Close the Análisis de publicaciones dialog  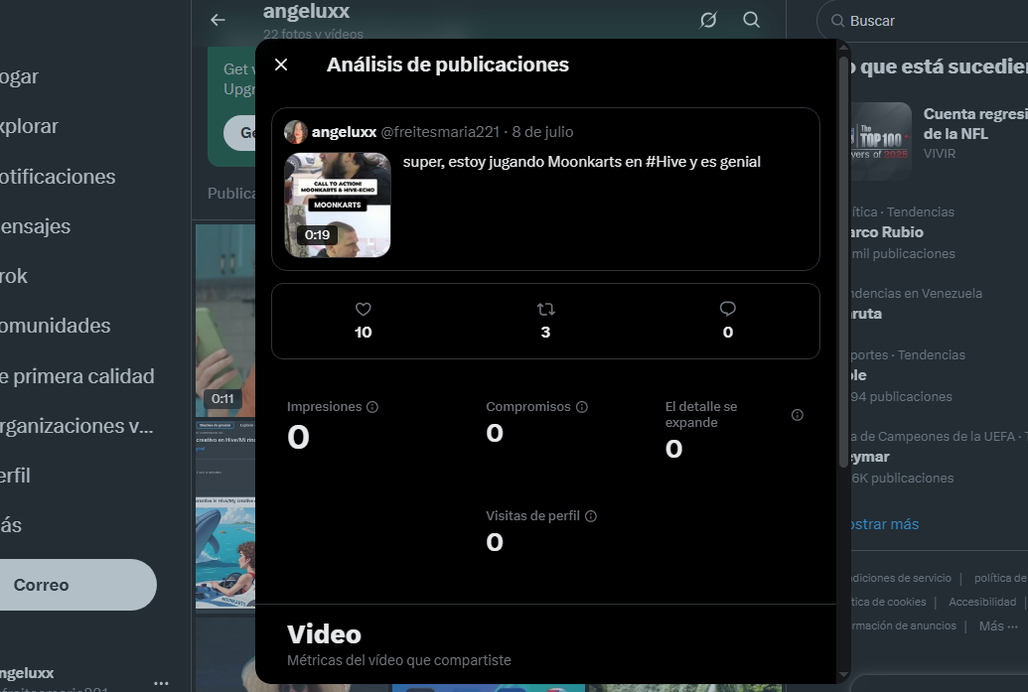(281, 65)
